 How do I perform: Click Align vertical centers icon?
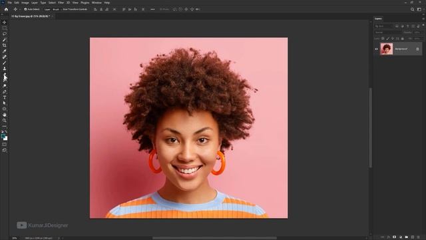click(x=130, y=9)
